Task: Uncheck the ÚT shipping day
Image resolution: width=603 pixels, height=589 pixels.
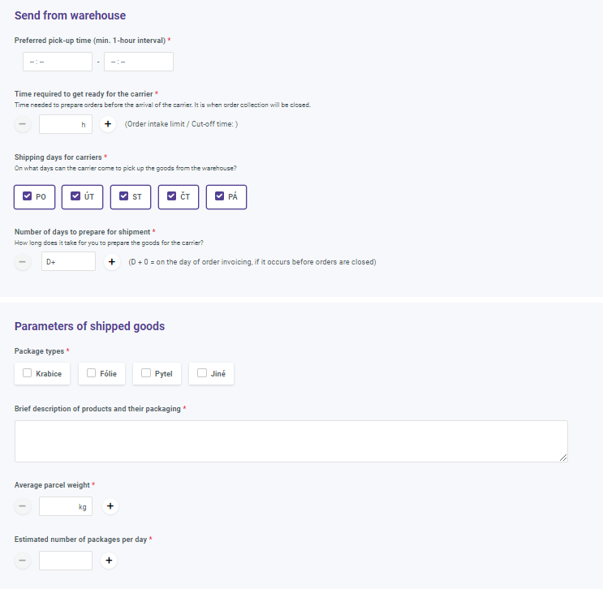Action: pyautogui.click(x=82, y=197)
